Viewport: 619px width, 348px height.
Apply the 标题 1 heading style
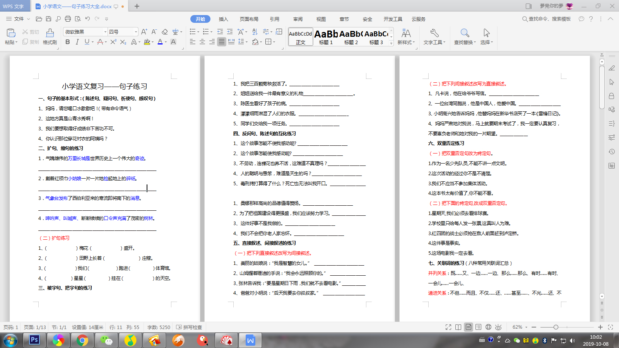click(x=326, y=37)
